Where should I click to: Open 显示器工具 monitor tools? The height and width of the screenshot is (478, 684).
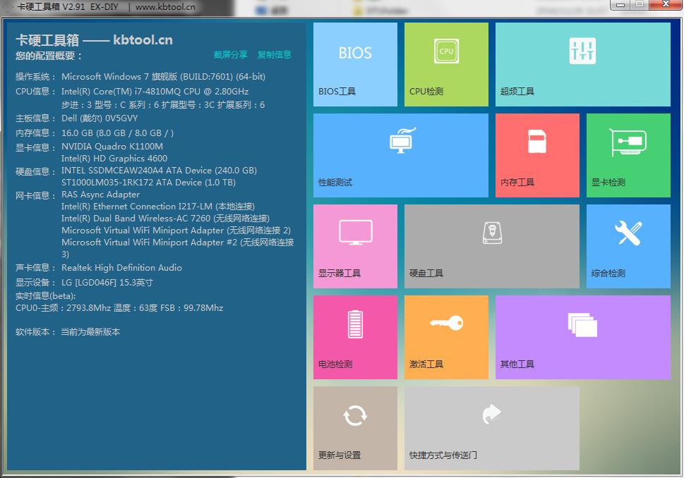click(x=354, y=245)
